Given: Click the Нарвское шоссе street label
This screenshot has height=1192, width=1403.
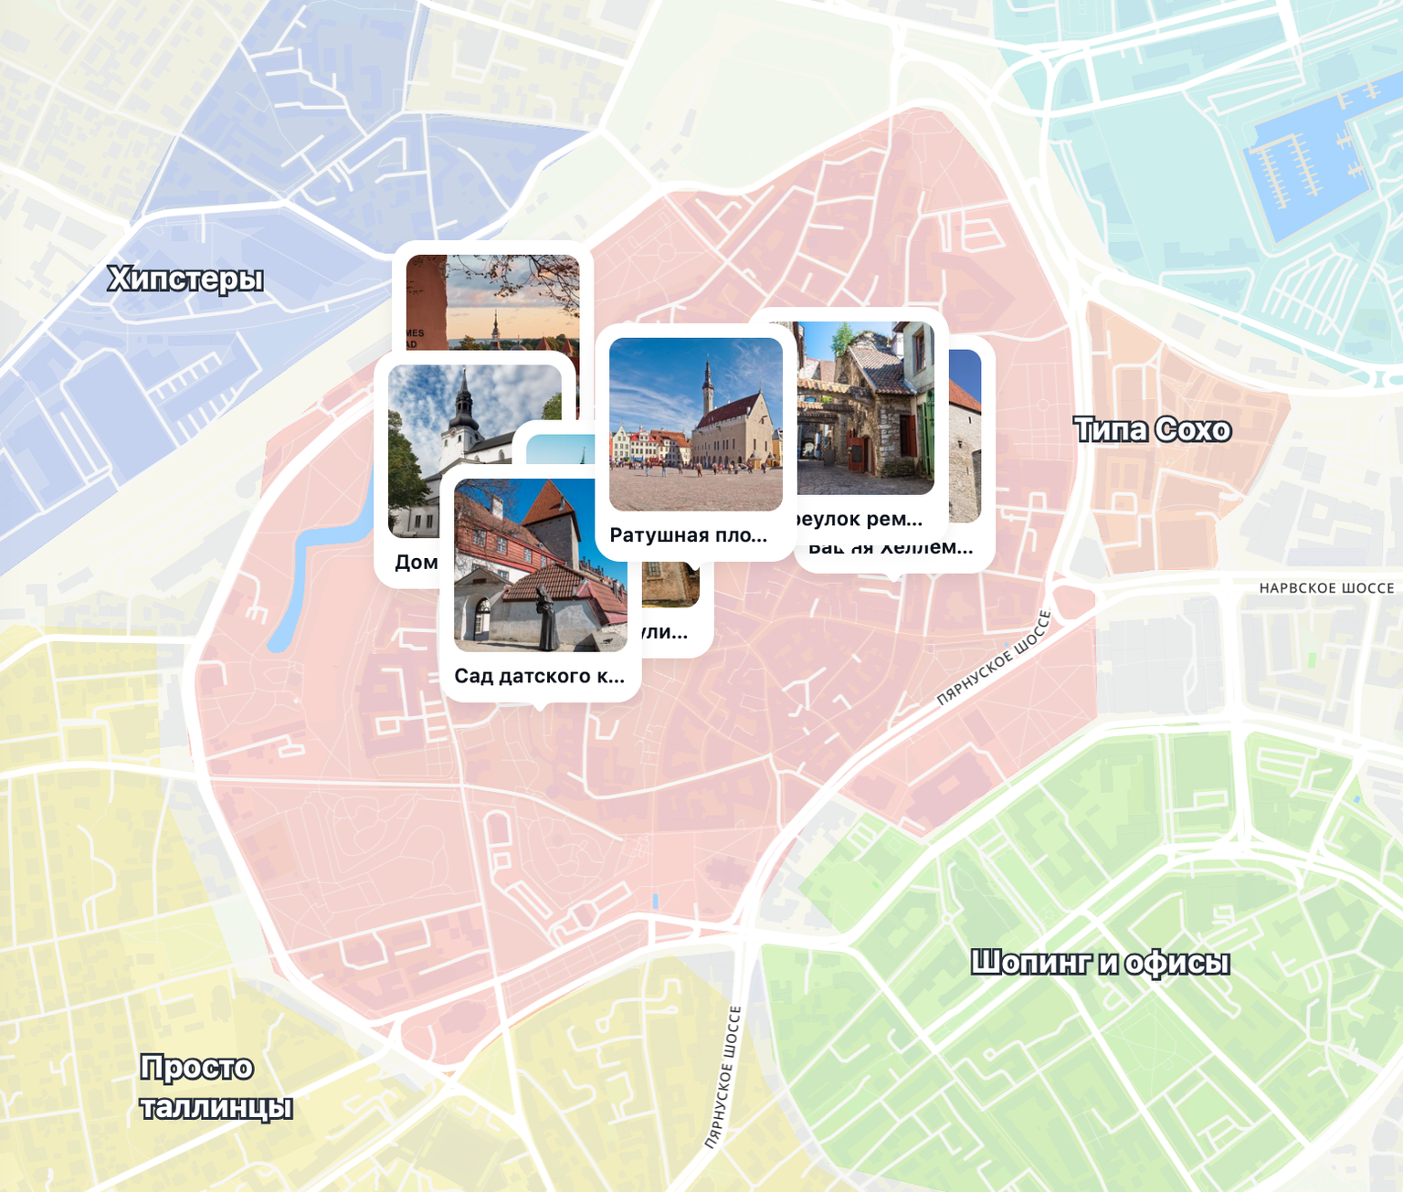Looking at the screenshot, I should pyautogui.click(x=1326, y=588).
